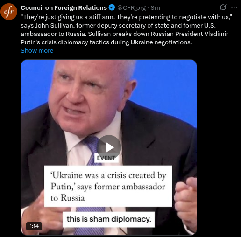Open post permalink via 9m timestamp

point(156,7)
